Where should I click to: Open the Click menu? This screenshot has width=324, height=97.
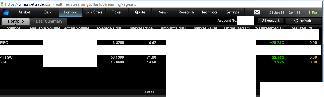48,12
